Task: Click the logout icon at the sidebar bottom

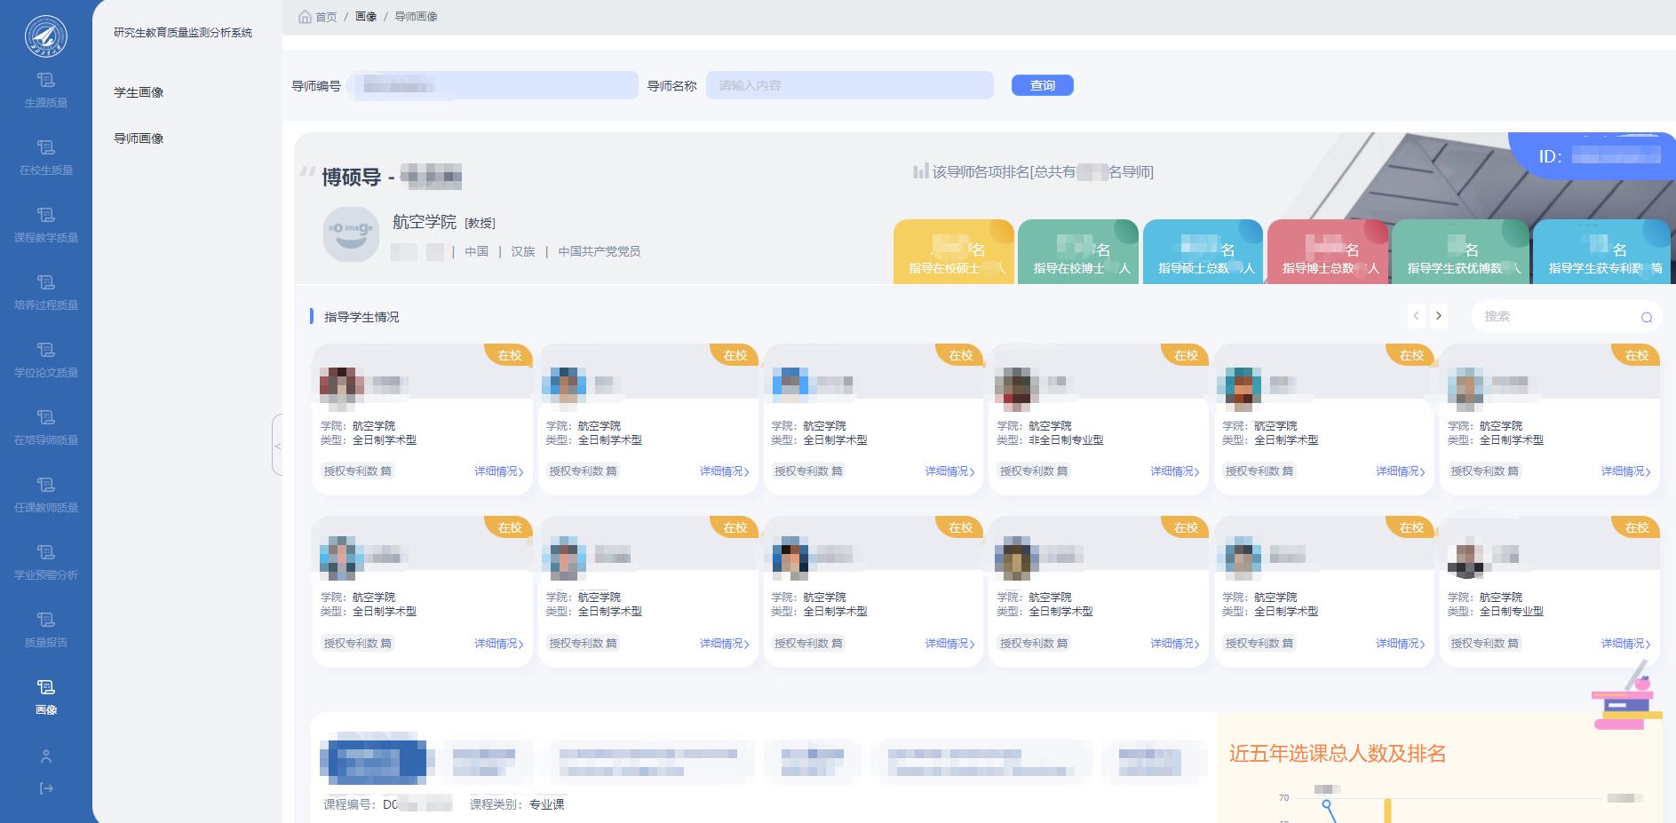Action: [46, 788]
